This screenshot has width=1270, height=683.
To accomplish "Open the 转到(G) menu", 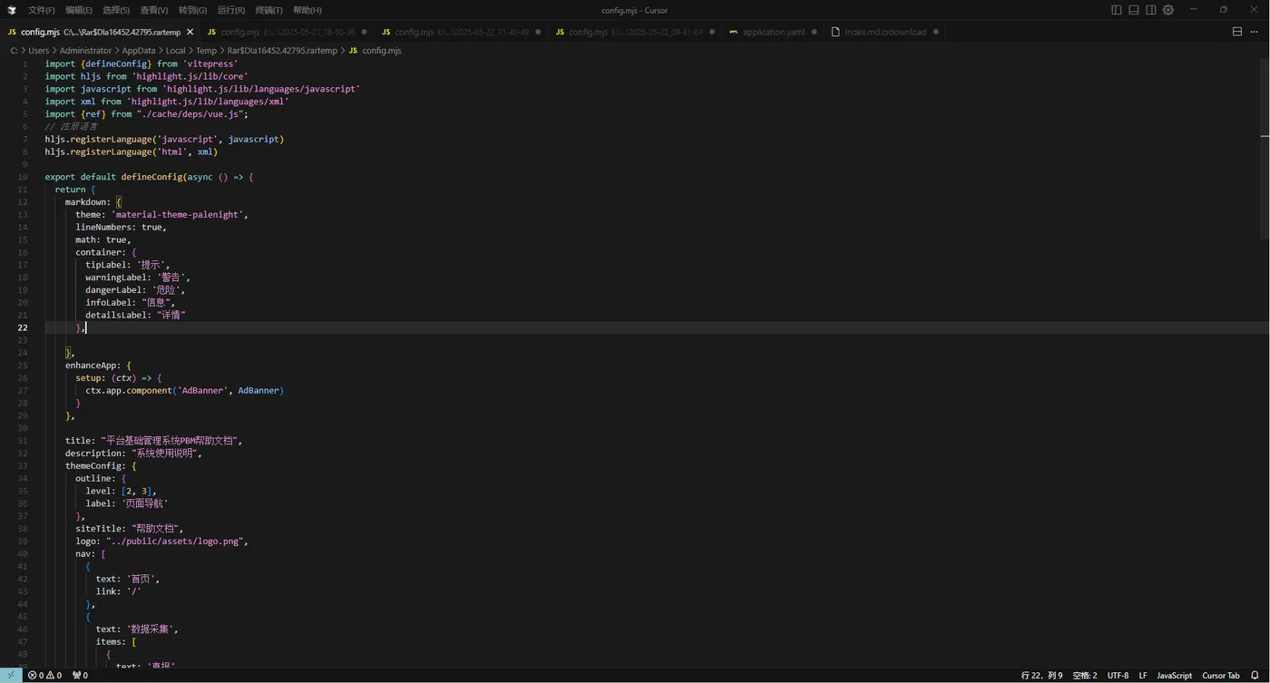I will [x=192, y=10].
